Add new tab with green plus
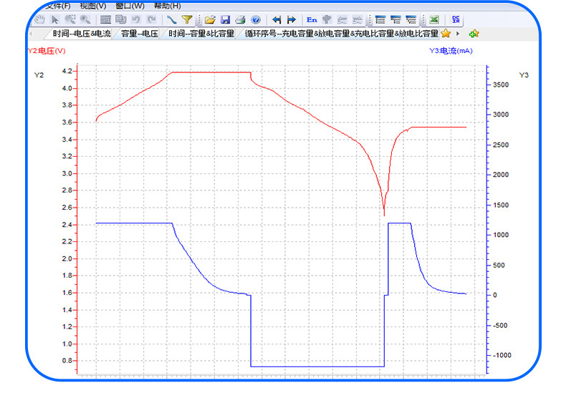This screenshot has height=403, width=566. pyautogui.click(x=474, y=34)
